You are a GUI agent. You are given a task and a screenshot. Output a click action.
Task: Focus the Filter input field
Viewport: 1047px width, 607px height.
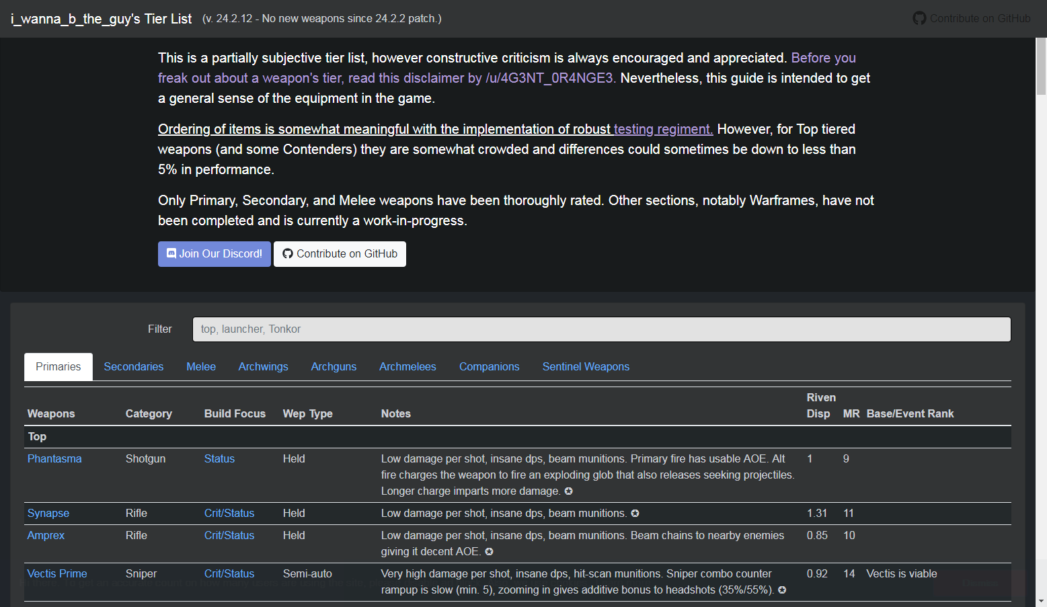tap(602, 329)
